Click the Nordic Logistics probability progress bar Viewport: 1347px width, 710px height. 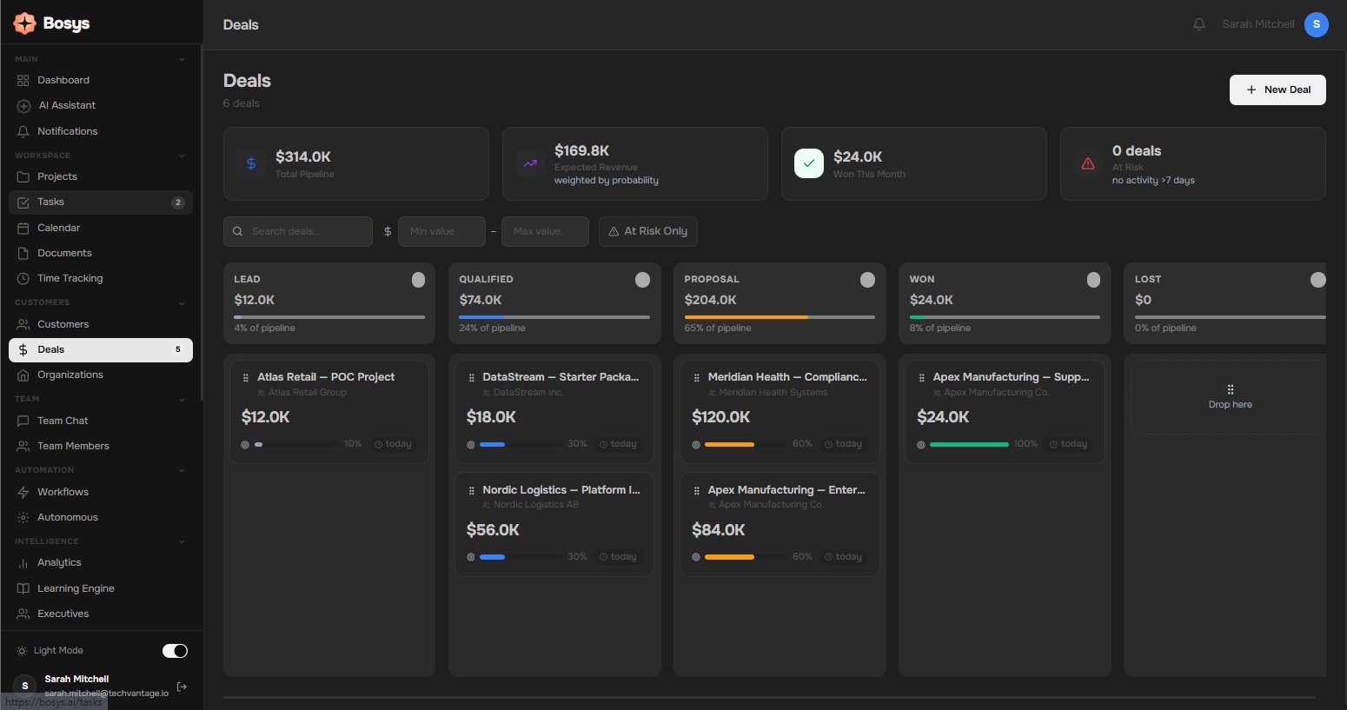pyautogui.click(x=518, y=557)
